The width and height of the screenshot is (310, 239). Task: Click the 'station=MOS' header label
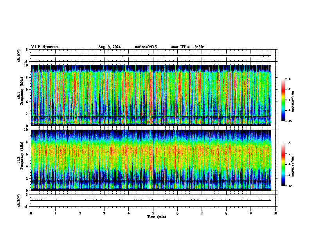[146, 47]
